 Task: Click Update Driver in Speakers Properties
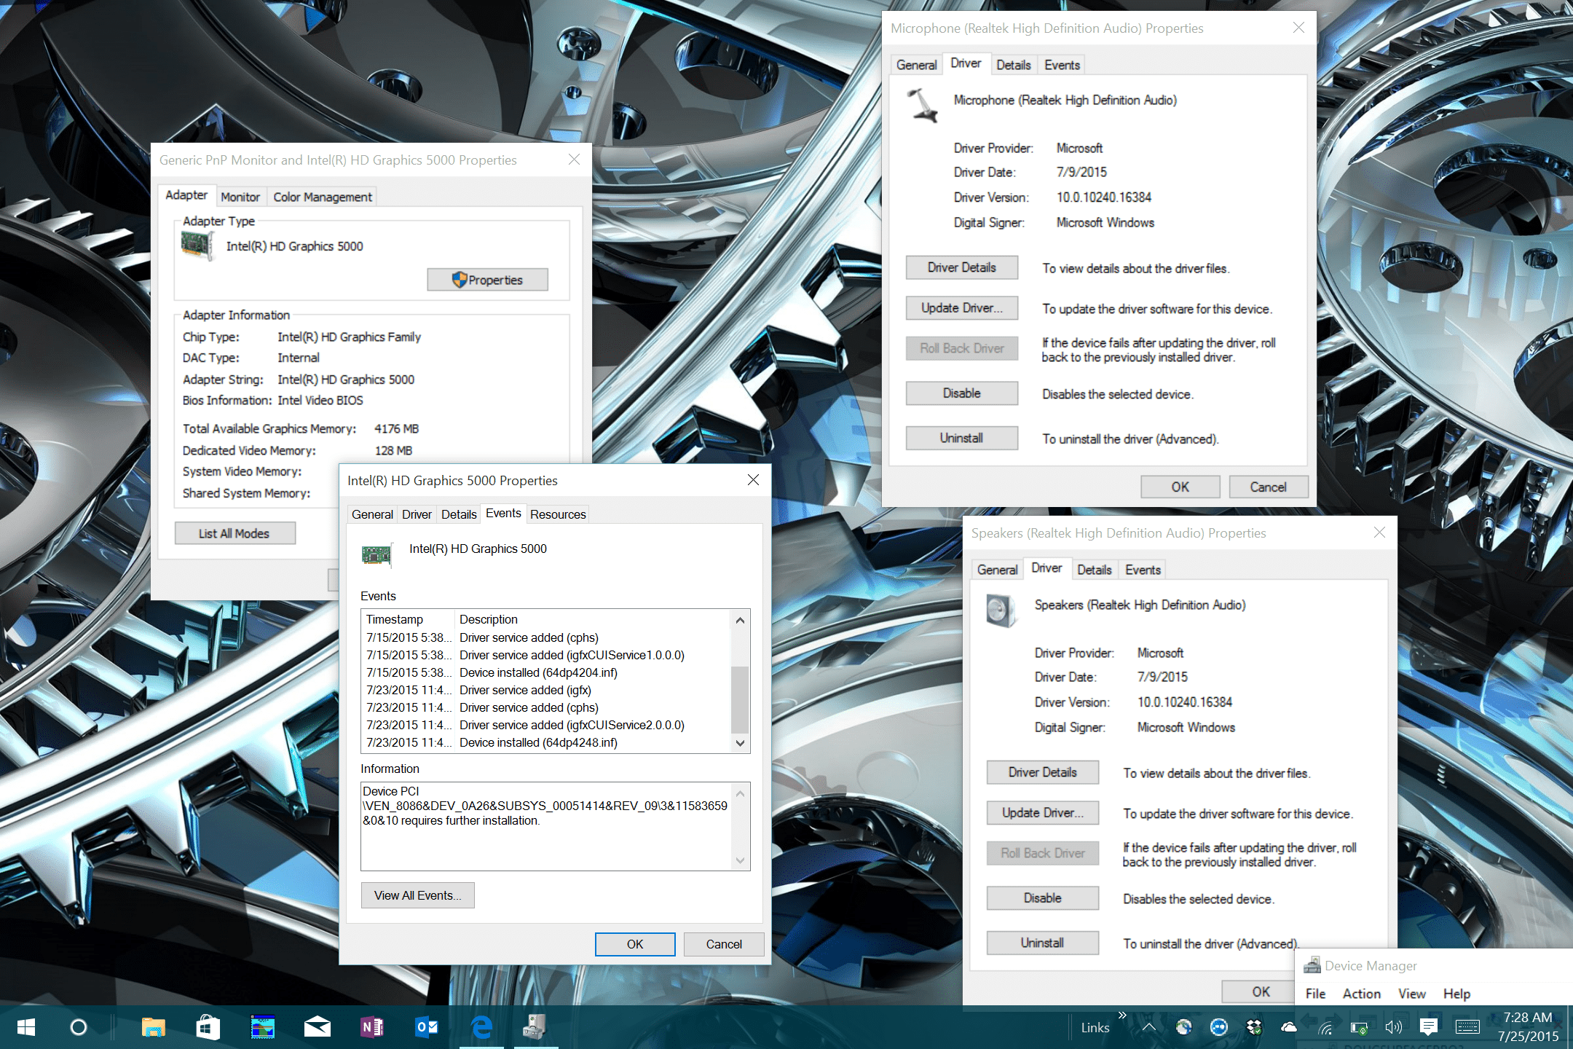1043,813
